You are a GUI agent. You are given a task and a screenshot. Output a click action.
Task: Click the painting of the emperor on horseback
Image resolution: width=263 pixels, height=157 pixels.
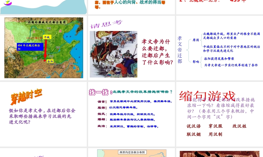(x=113, y=54)
